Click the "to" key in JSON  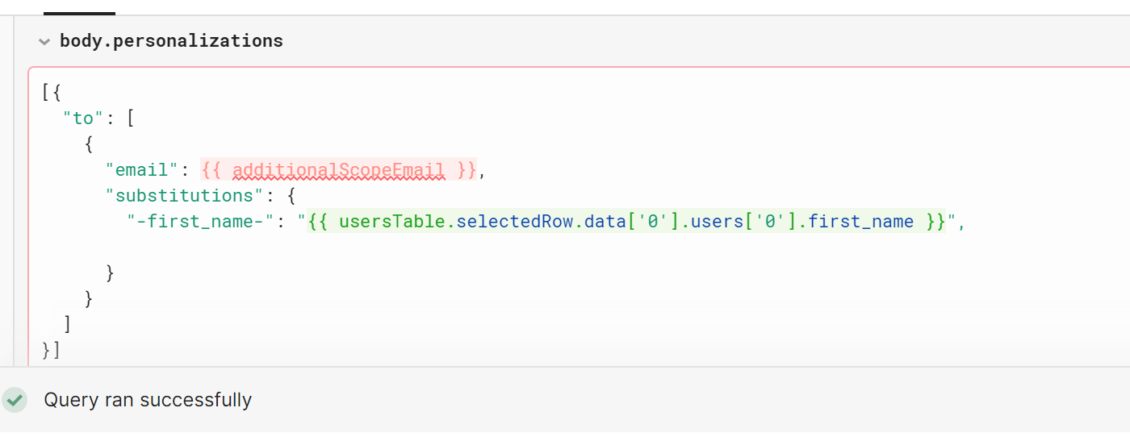coord(84,119)
